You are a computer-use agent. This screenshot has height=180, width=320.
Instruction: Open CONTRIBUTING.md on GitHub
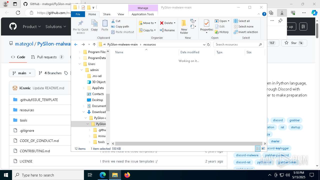pos(35,151)
